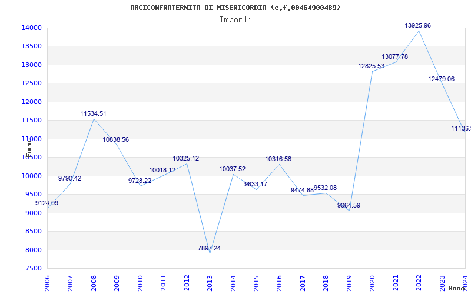Click the 2009 x-axis year label
The image size is (471, 294).
point(117,283)
